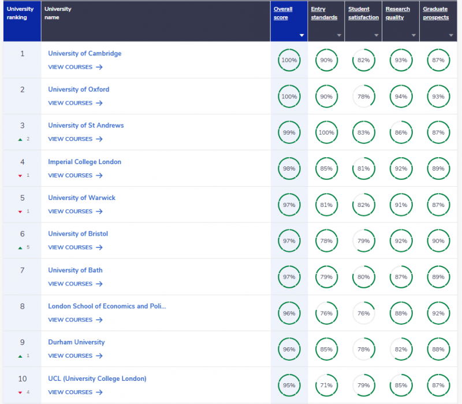Click the green up arrow under ranking 6
The height and width of the screenshot is (404, 462).
[x=20, y=247]
